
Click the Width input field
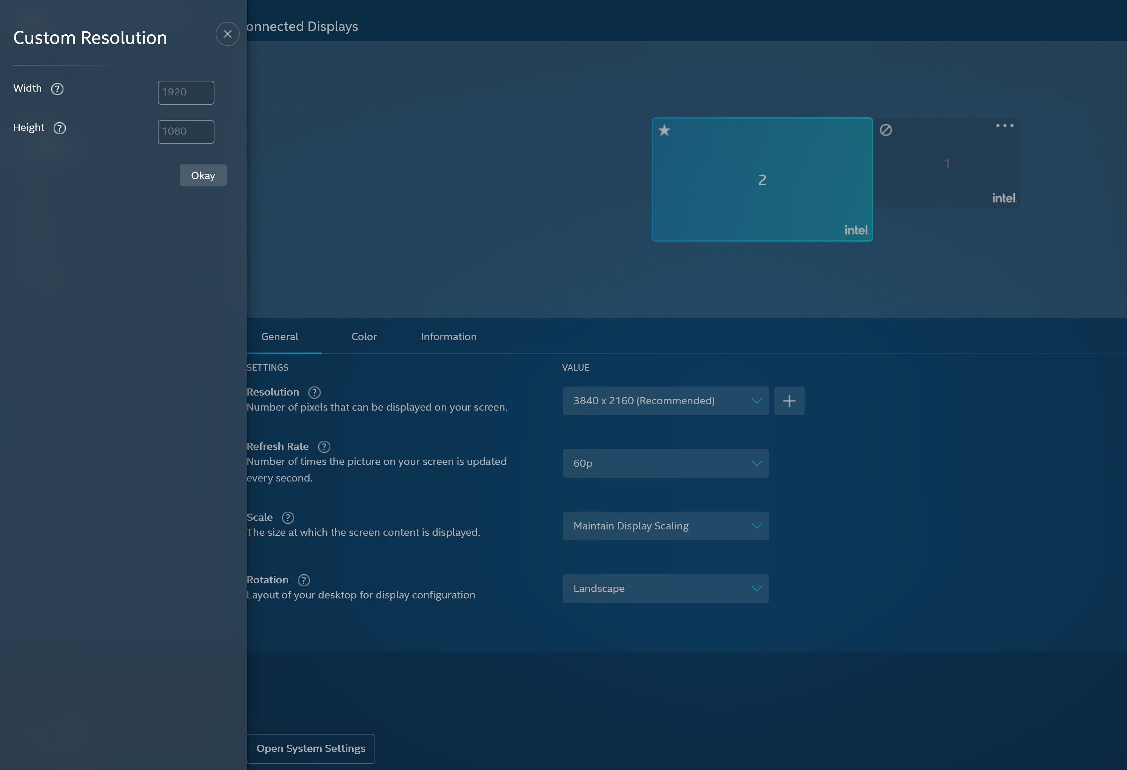pyautogui.click(x=186, y=92)
